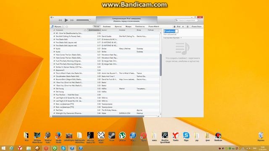This screenshot has width=269, height=151.
Task: Uncheck the Cloudbreaker (Basto Radio Edit) song
Action: click(x=54, y=76)
